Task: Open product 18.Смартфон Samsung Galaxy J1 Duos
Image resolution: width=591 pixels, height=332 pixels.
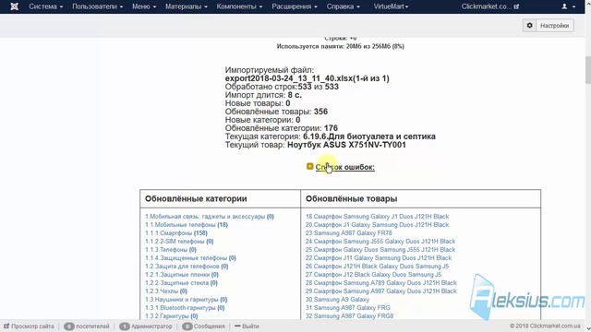Action: click(x=377, y=217)
